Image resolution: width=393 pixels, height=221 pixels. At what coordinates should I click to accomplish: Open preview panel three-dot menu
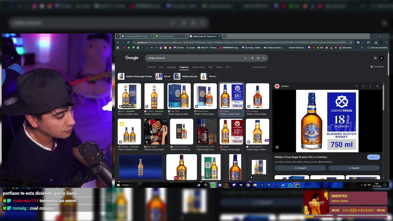[370, 86]
